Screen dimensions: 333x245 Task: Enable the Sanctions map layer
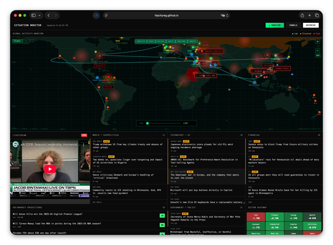coord(181,41)
